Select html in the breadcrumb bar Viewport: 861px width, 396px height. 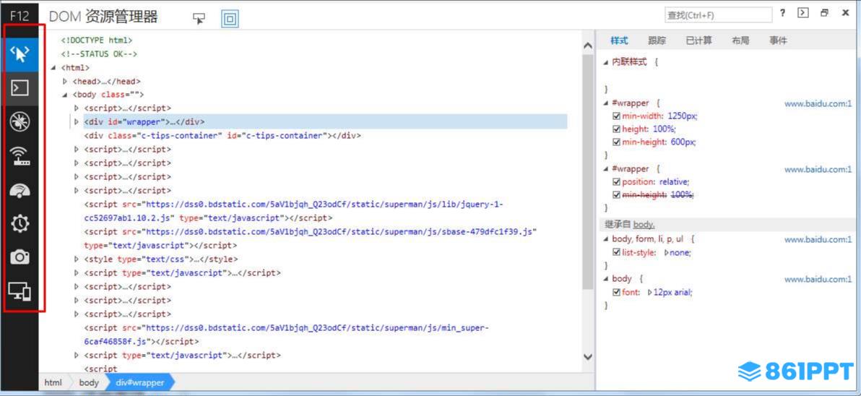(53, 382)
